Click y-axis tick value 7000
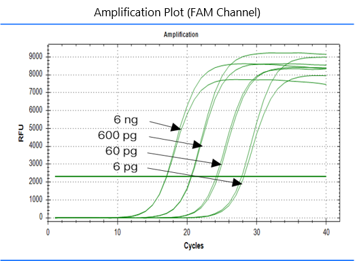This screenshot has height=261, width=355. pyautogui.click(x=35, y=92)
